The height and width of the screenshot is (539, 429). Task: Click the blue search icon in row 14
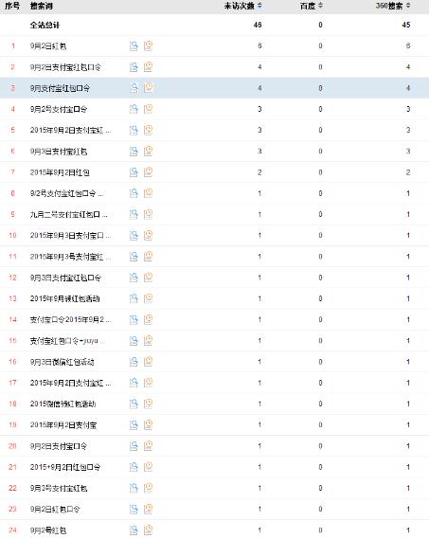pyautogui.click(x=134, y=319)
